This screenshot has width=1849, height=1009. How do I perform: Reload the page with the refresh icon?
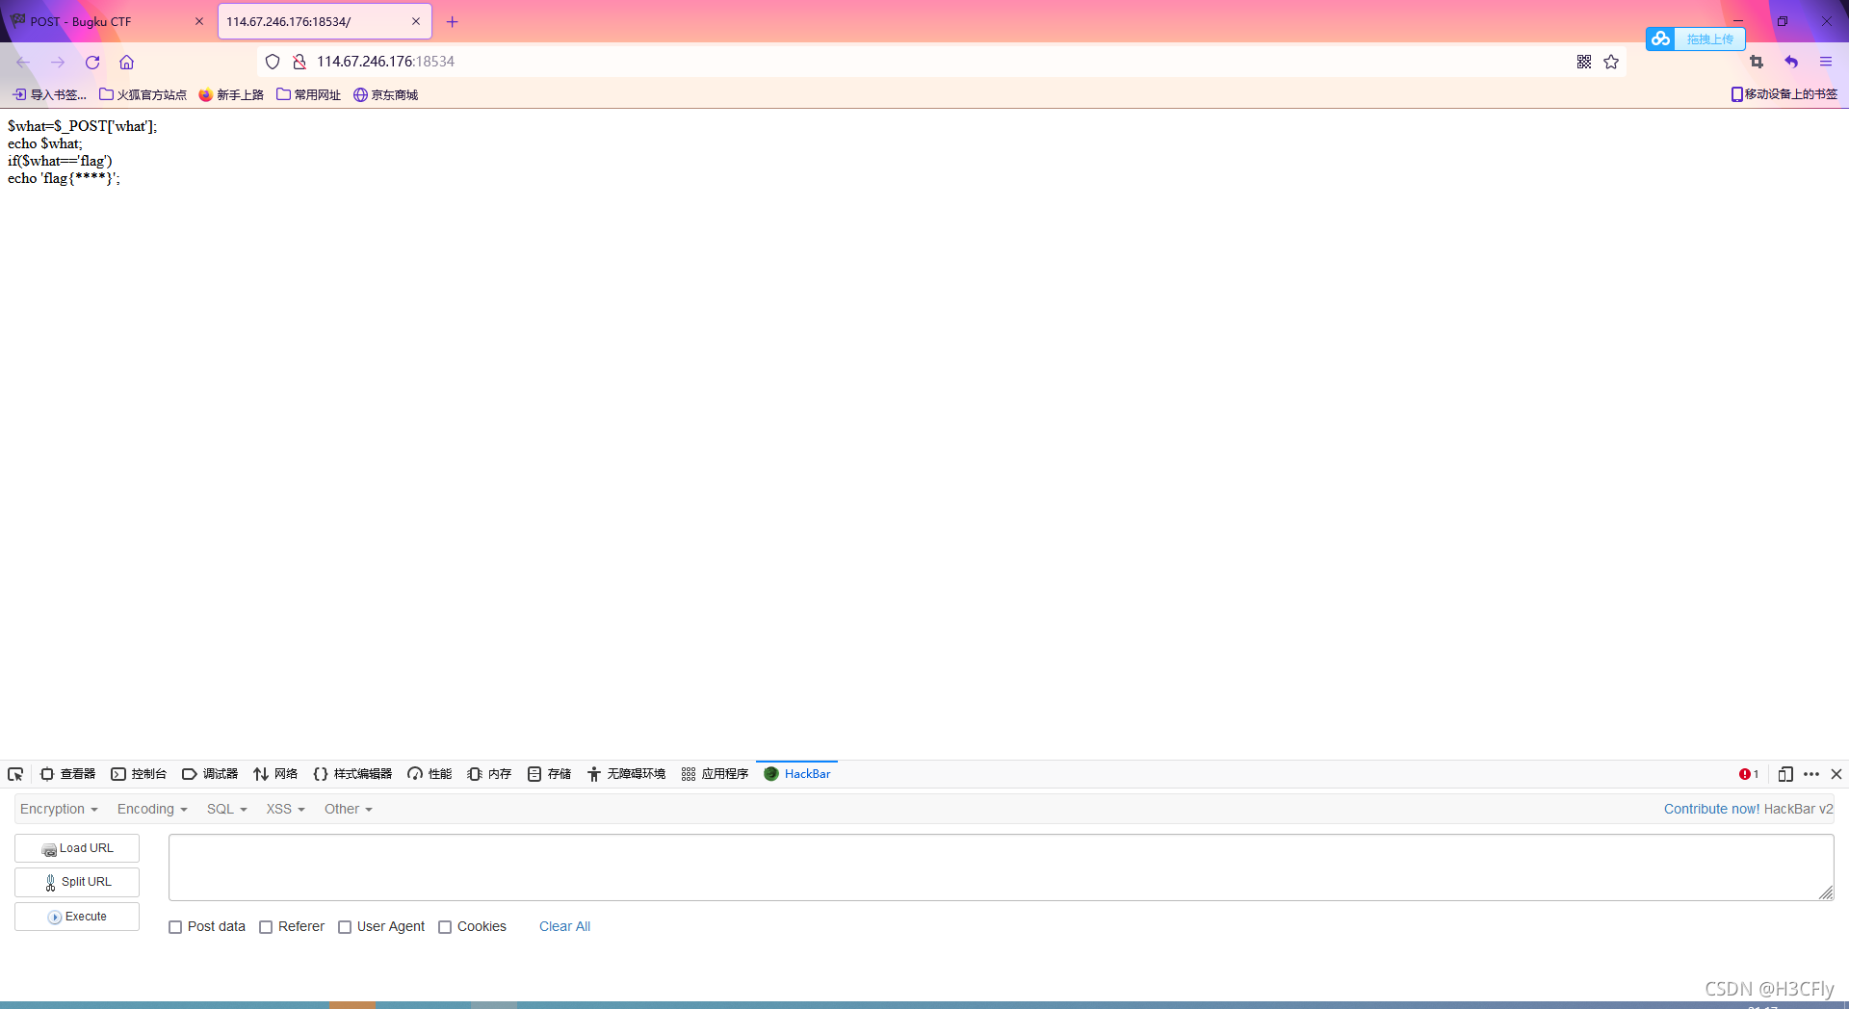click(x=91, y=62)
